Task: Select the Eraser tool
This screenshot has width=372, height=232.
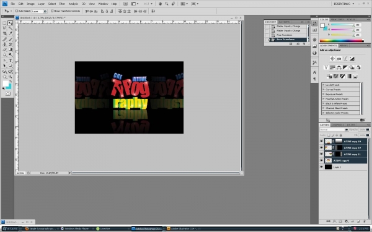Action: 4,49
